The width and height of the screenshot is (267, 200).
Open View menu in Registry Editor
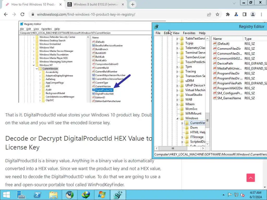176,33
